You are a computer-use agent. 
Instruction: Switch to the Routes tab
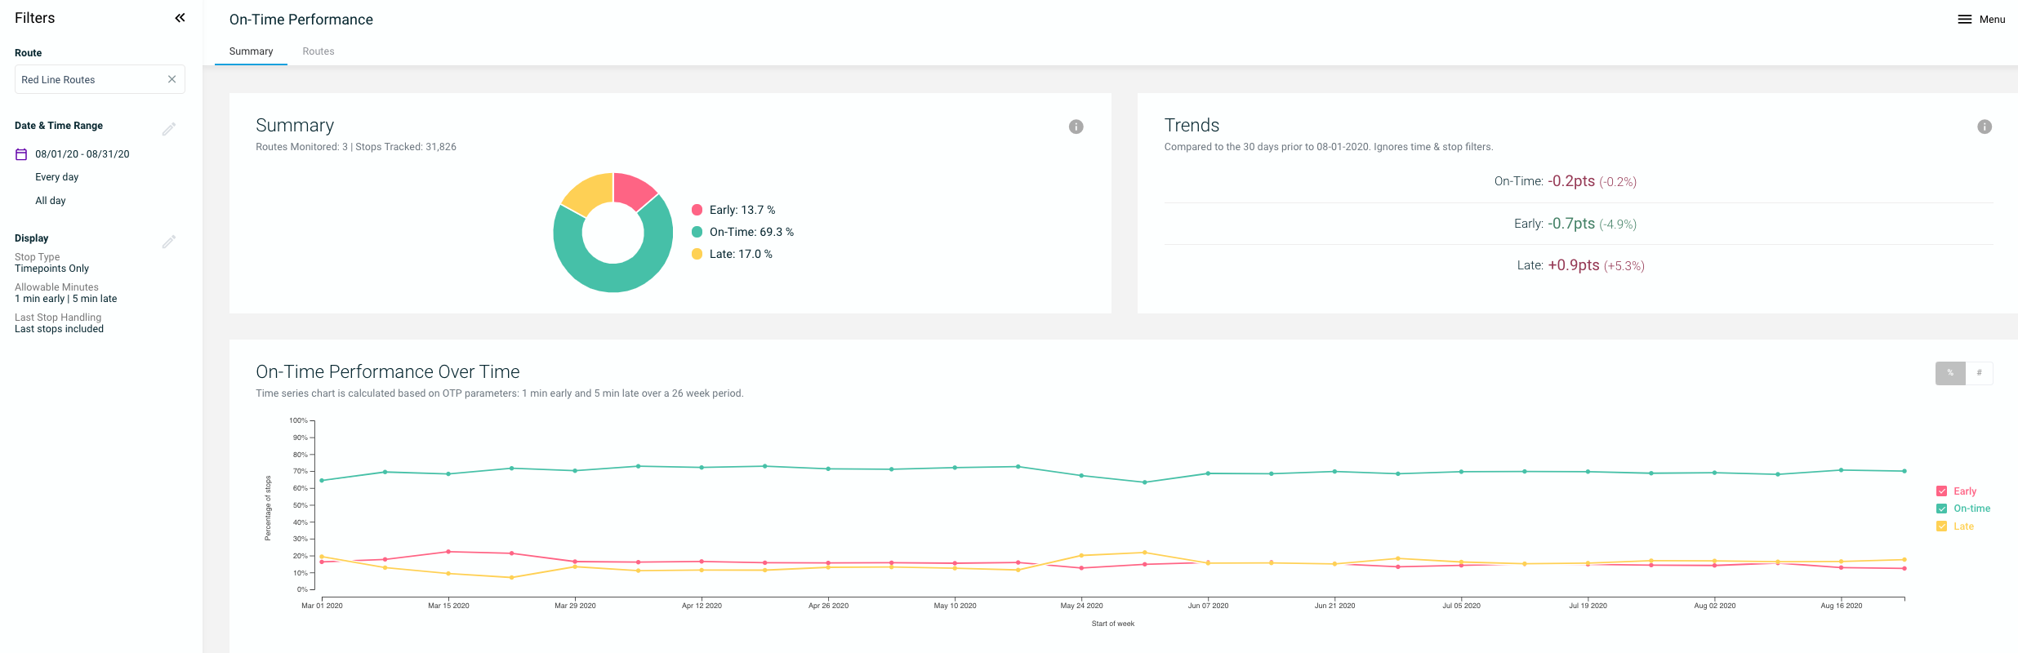pyautogui.click(x=318, y=51)
